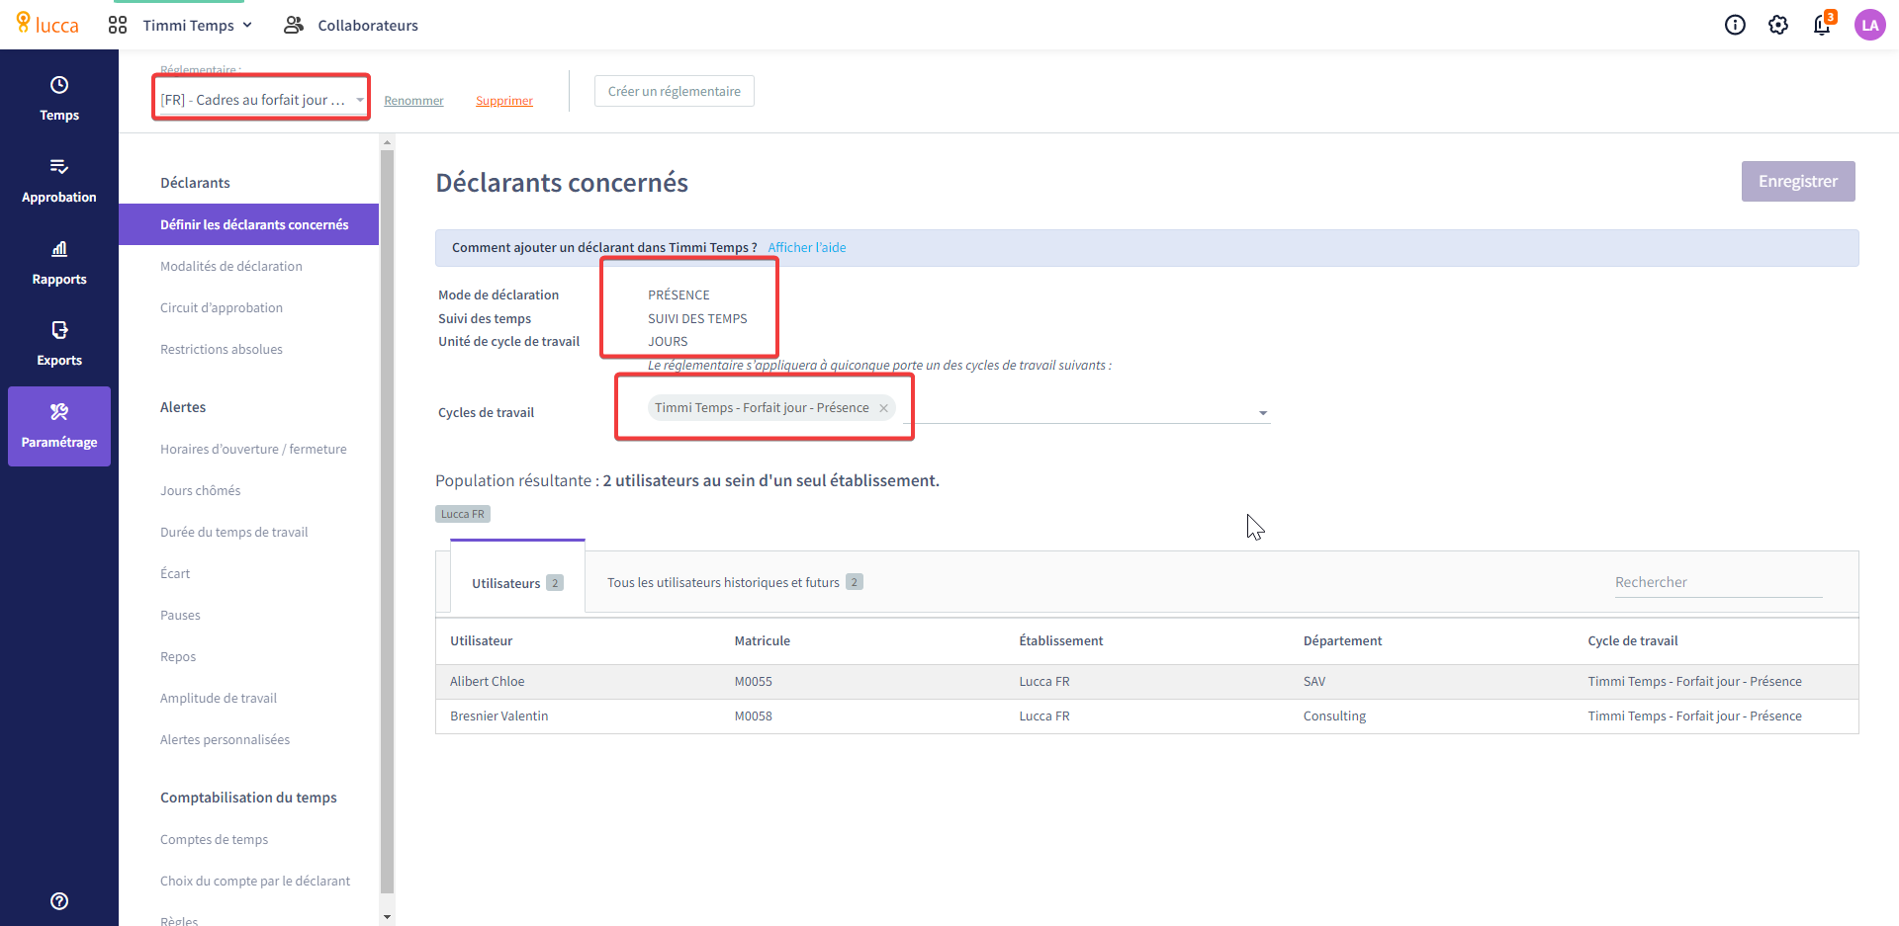Click the information circle icon
The width and height of the screenshot is (1899, 926).
click(1735, 25)
